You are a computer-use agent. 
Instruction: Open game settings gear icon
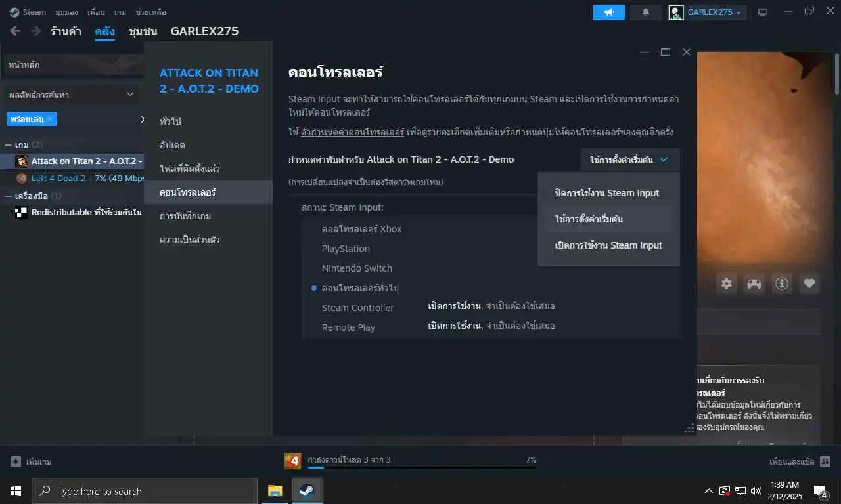(x=727, y=283)
